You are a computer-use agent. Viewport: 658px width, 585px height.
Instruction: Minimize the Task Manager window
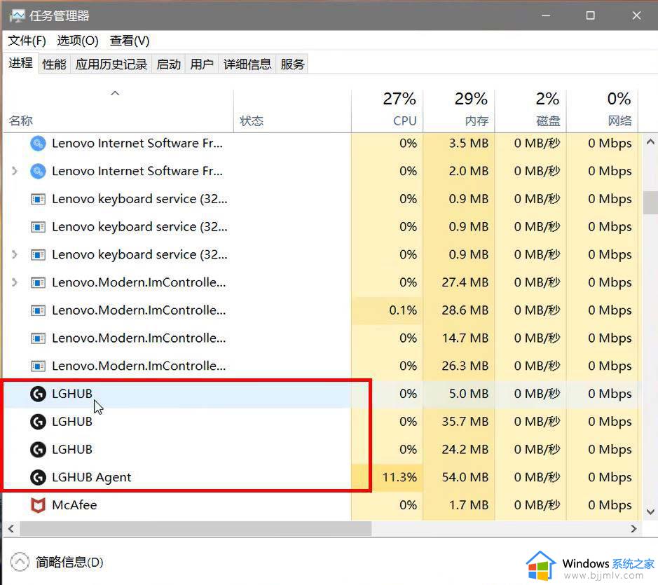(x=546, y=15)
